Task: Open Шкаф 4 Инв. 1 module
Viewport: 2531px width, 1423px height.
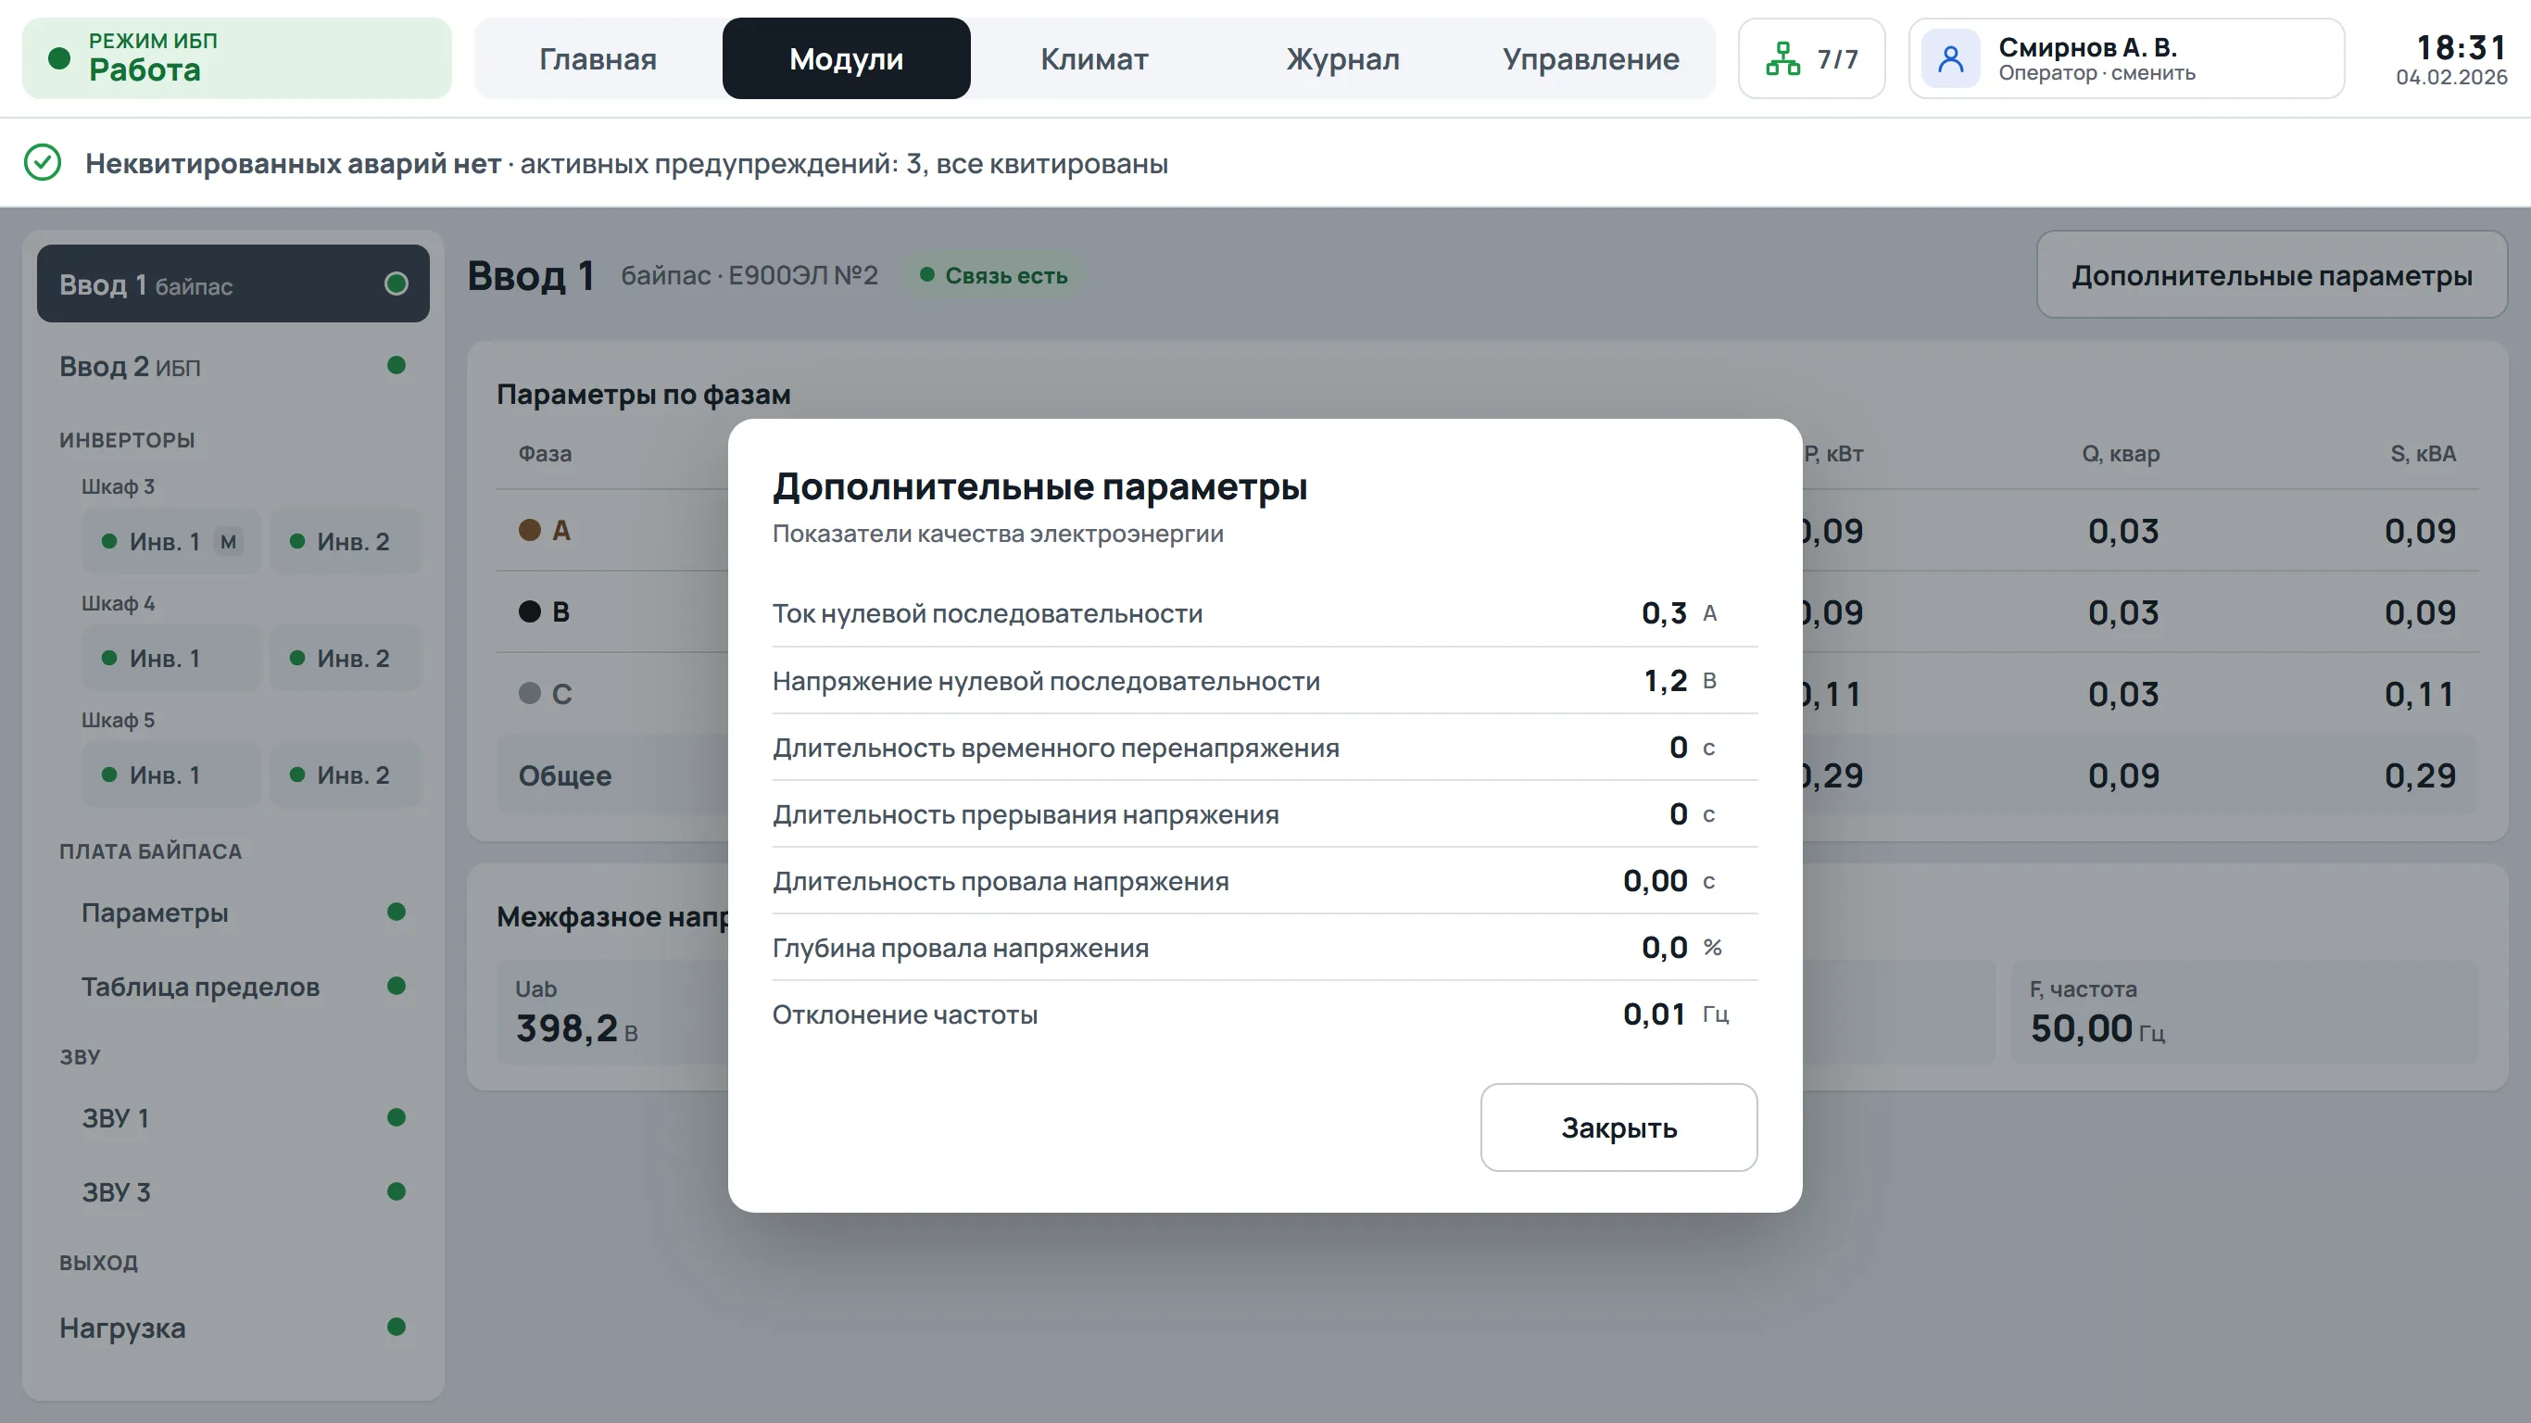Action: [x=171, y=659]
